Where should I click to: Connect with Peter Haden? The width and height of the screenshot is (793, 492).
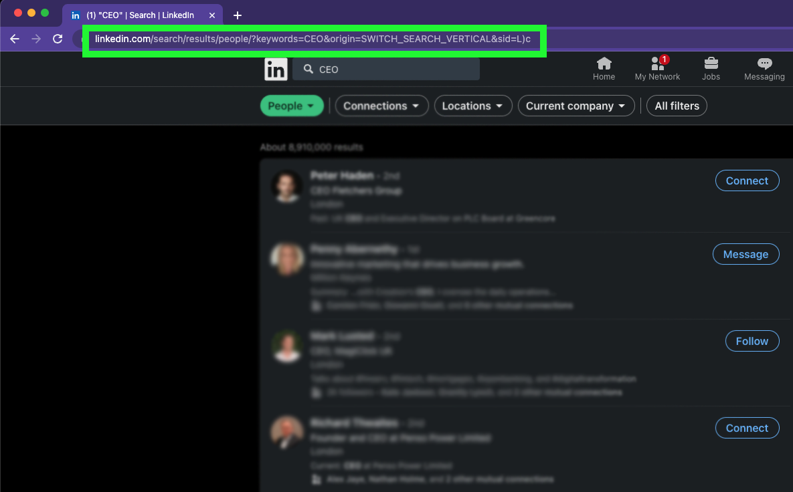[x=747, y=180]
